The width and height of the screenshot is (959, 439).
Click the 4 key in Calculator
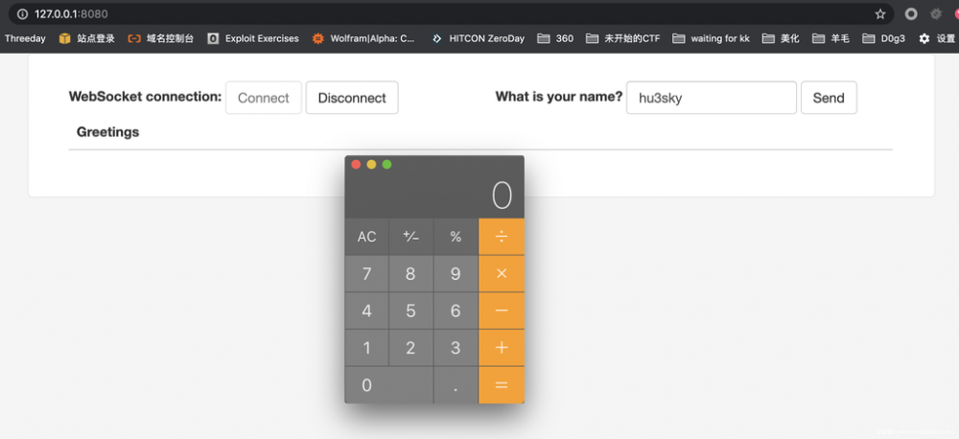click(366, 311)
